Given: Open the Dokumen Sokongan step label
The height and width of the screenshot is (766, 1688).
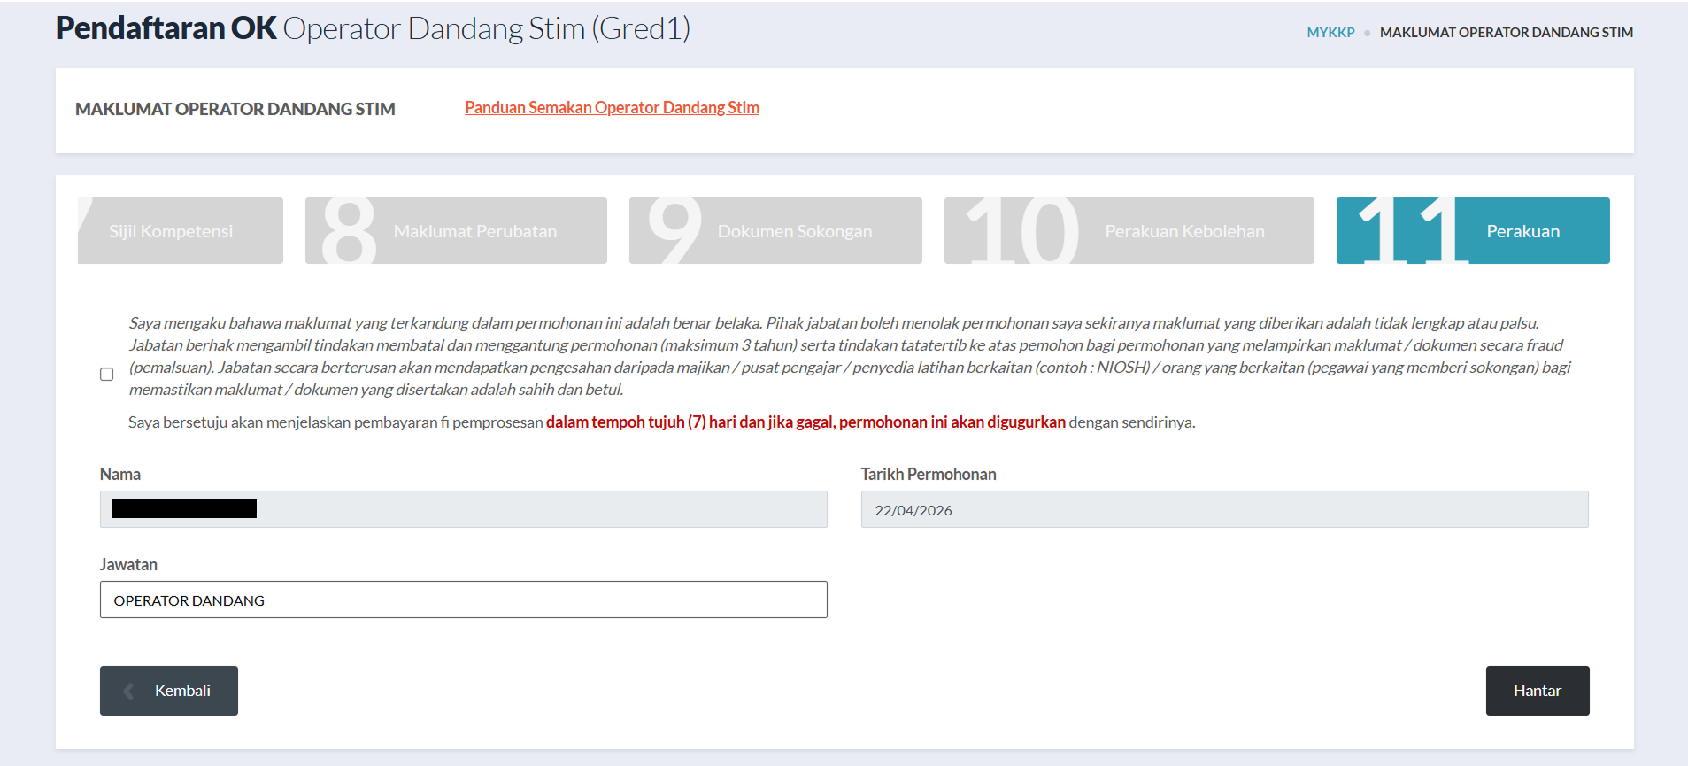Looking at the screenshot, I should tap(794, 231).
